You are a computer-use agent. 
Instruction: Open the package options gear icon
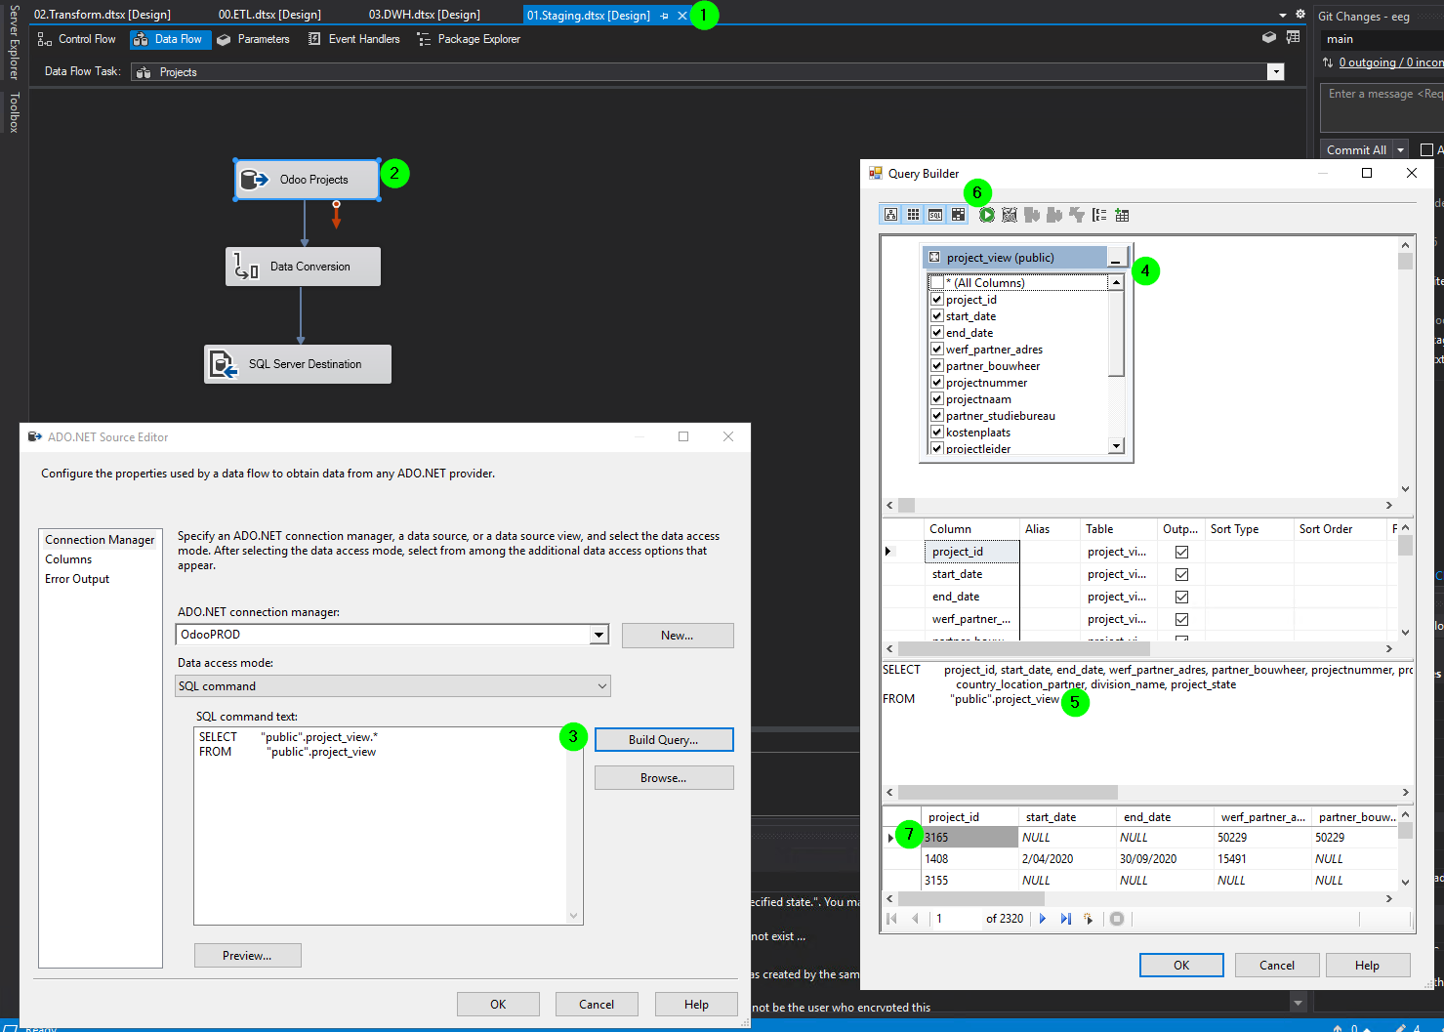pyautogui.click(x=1300, y=15)
